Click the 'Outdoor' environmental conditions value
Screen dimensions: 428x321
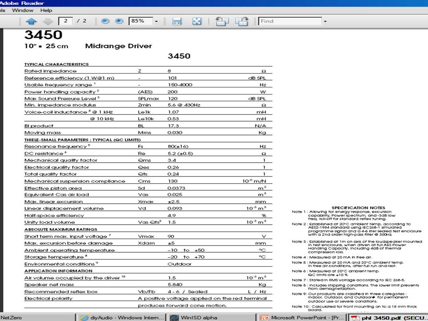point(179,264)
